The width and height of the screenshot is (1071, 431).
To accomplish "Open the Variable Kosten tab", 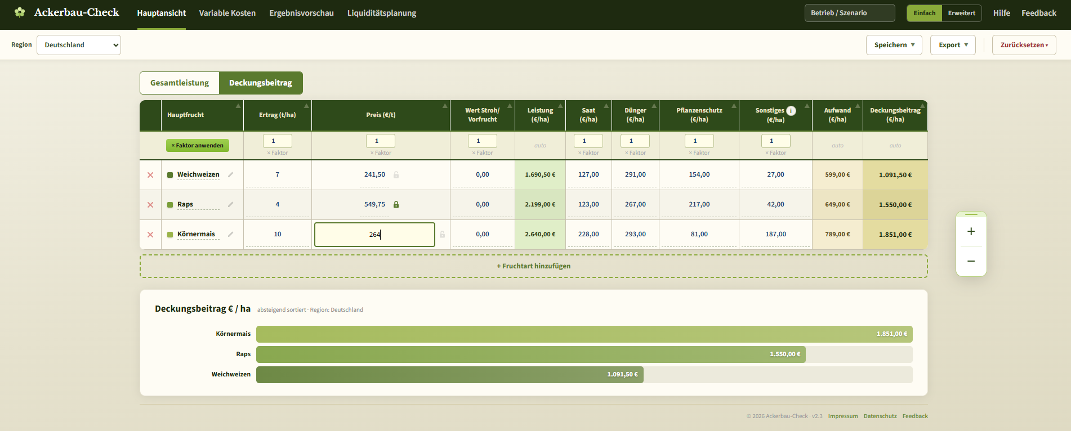I will tap(227, 13).
